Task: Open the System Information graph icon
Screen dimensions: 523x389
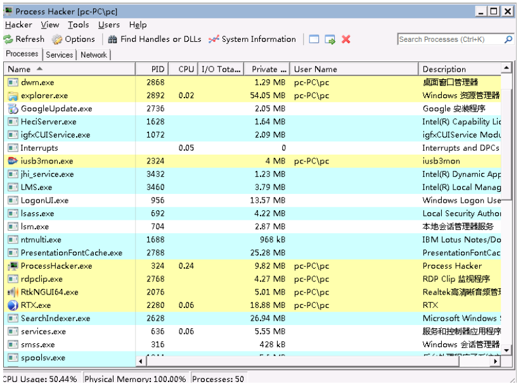Action: click(214, 39)
